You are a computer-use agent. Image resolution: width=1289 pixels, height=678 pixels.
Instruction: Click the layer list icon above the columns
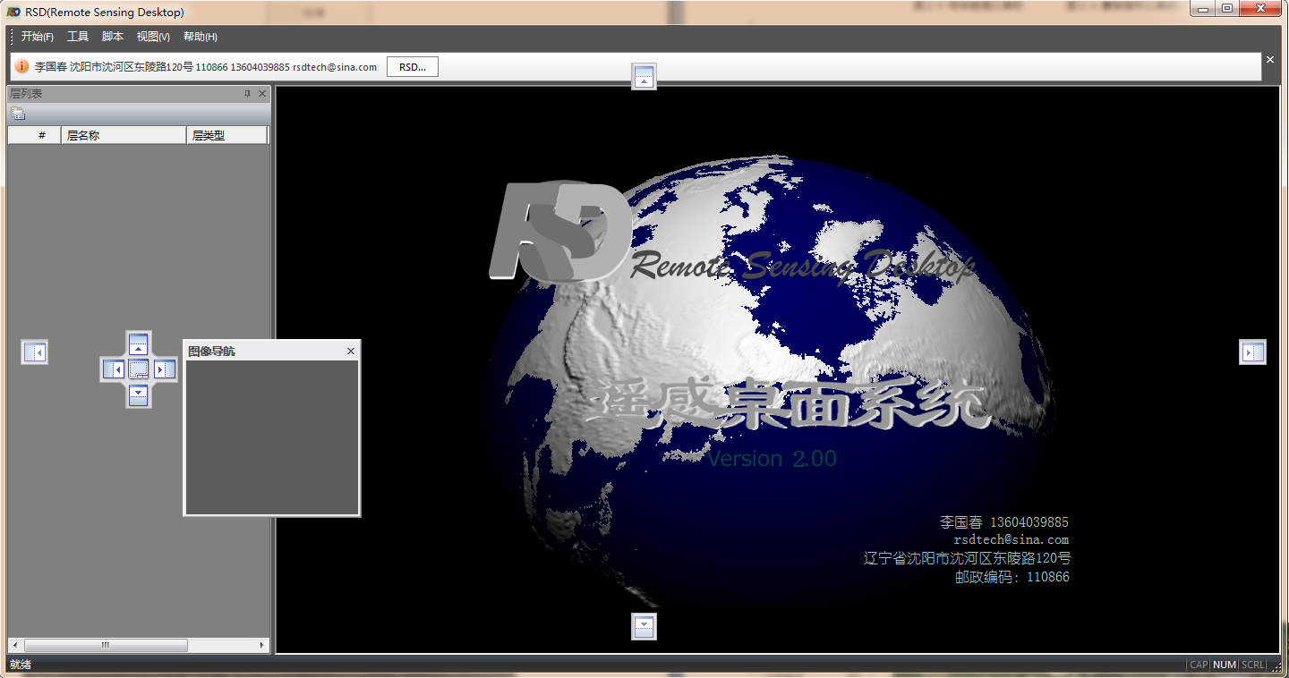point(17,113)
